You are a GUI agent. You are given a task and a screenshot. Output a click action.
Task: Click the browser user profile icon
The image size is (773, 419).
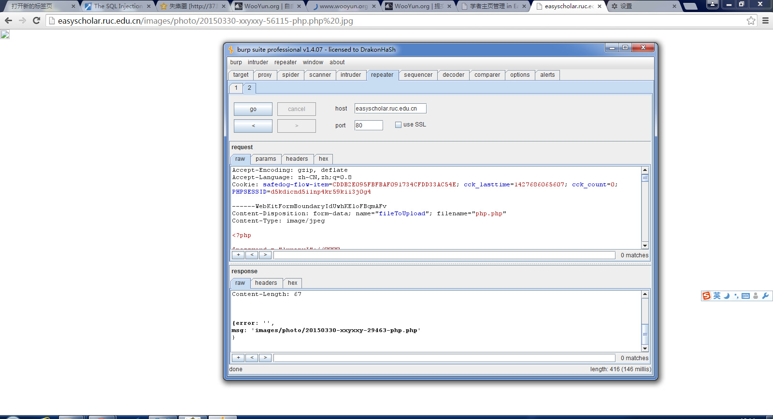[713, 4]
